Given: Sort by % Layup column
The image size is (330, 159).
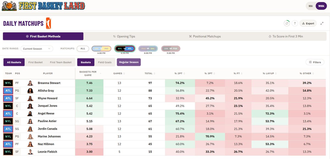Looking at the screenshot, I should click(270, 73).
